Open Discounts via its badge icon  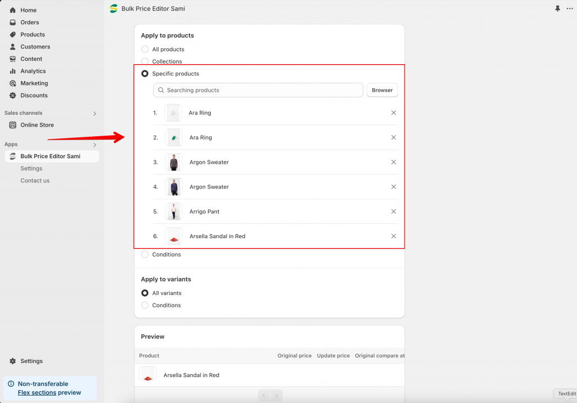(x=12, y=96)
